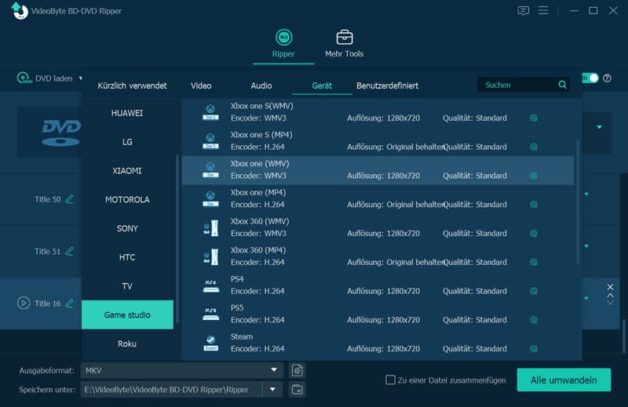Open the feedback message icon in title bar

click(x=523, y=11)
